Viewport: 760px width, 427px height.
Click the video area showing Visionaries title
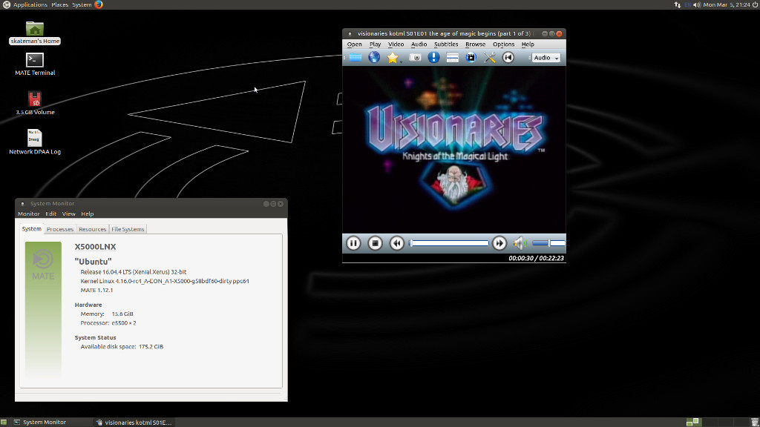(454, 150)
